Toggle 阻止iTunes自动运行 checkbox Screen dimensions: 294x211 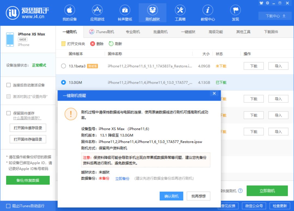(8, 206)
